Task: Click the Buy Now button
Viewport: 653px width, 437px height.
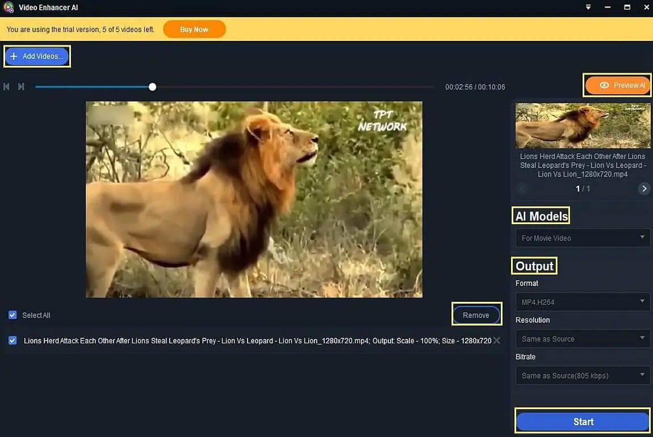Action: (x=194, y=28)
